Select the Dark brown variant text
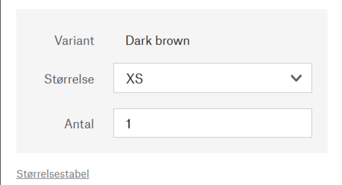Screen dimensions: 342x185 click(158, 41)
